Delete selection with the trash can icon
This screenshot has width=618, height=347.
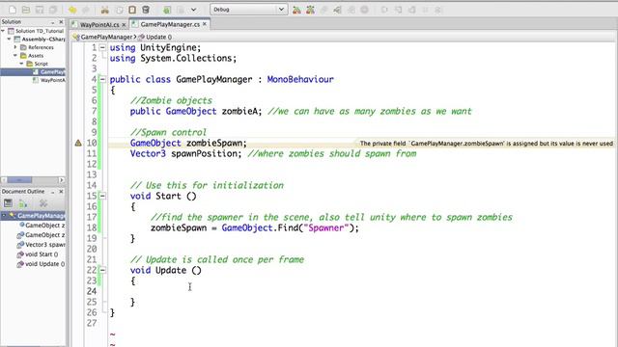point(146,10)
